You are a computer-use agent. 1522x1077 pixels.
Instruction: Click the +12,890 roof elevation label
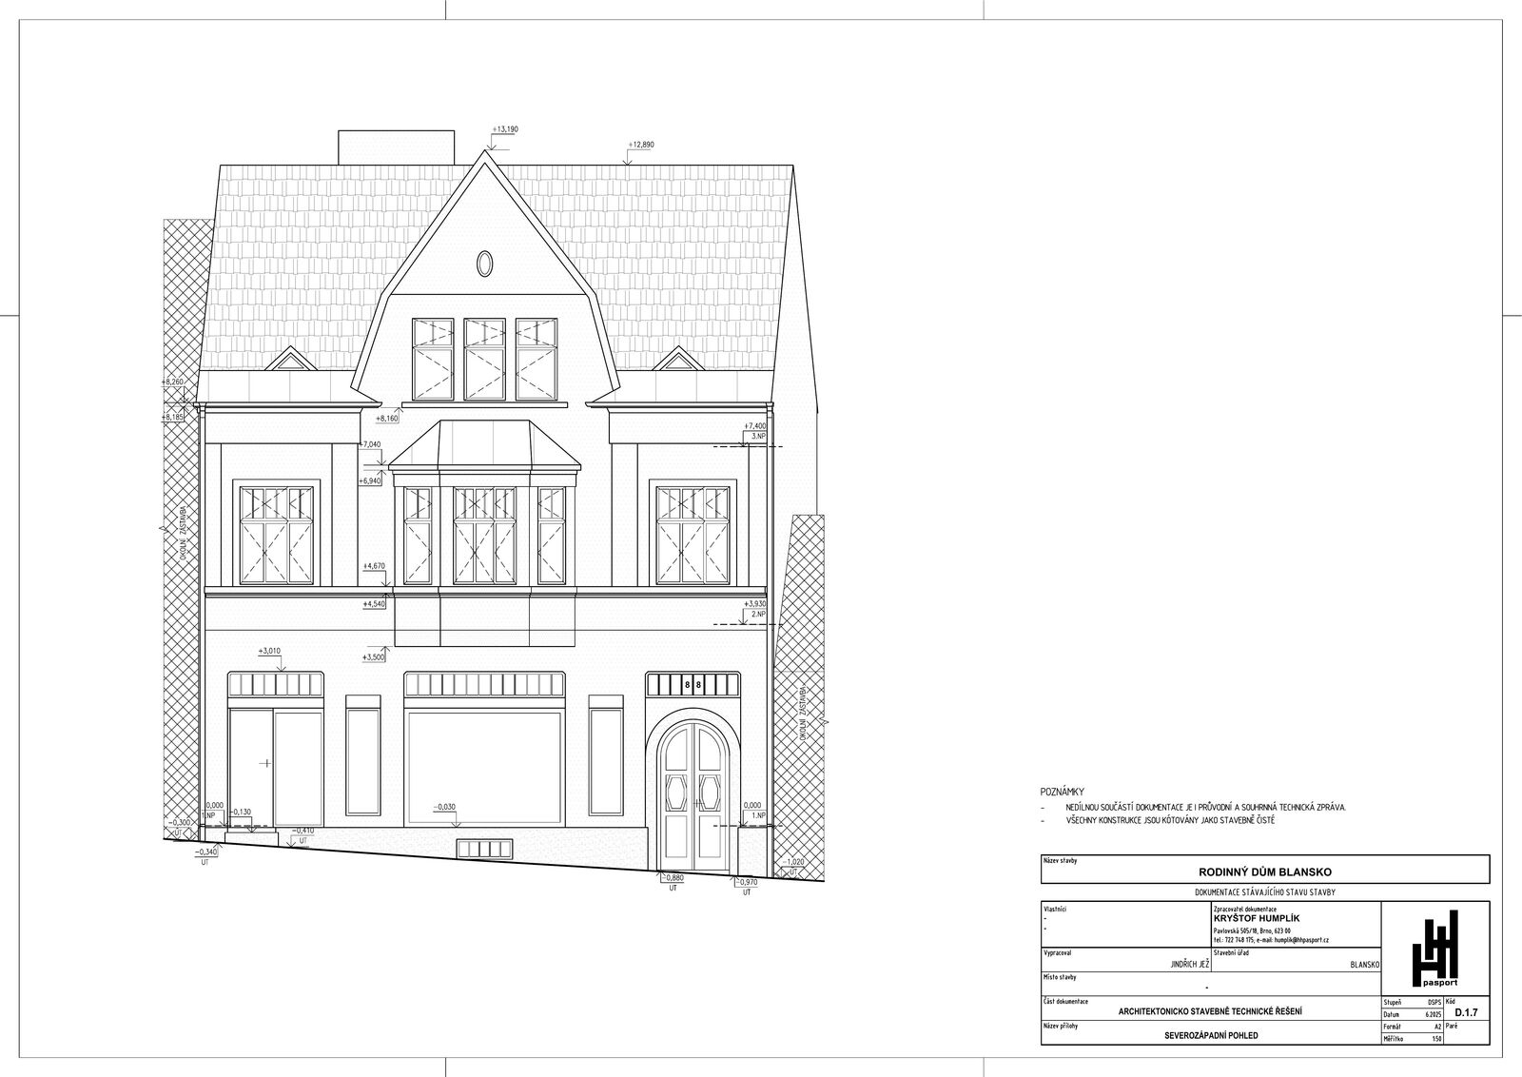641,145
